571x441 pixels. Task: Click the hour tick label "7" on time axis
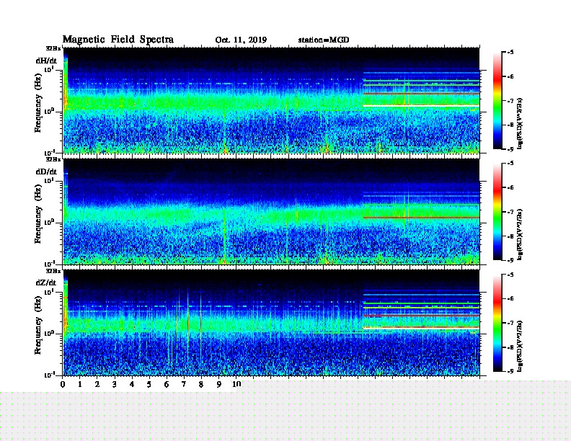point(184,384)
